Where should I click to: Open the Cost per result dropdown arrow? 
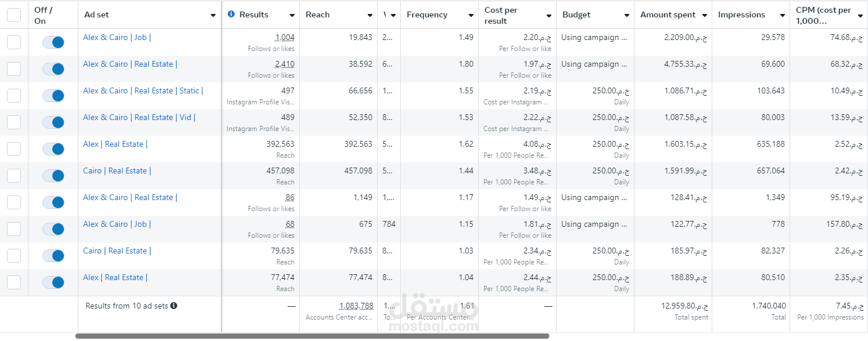[549, 15]
